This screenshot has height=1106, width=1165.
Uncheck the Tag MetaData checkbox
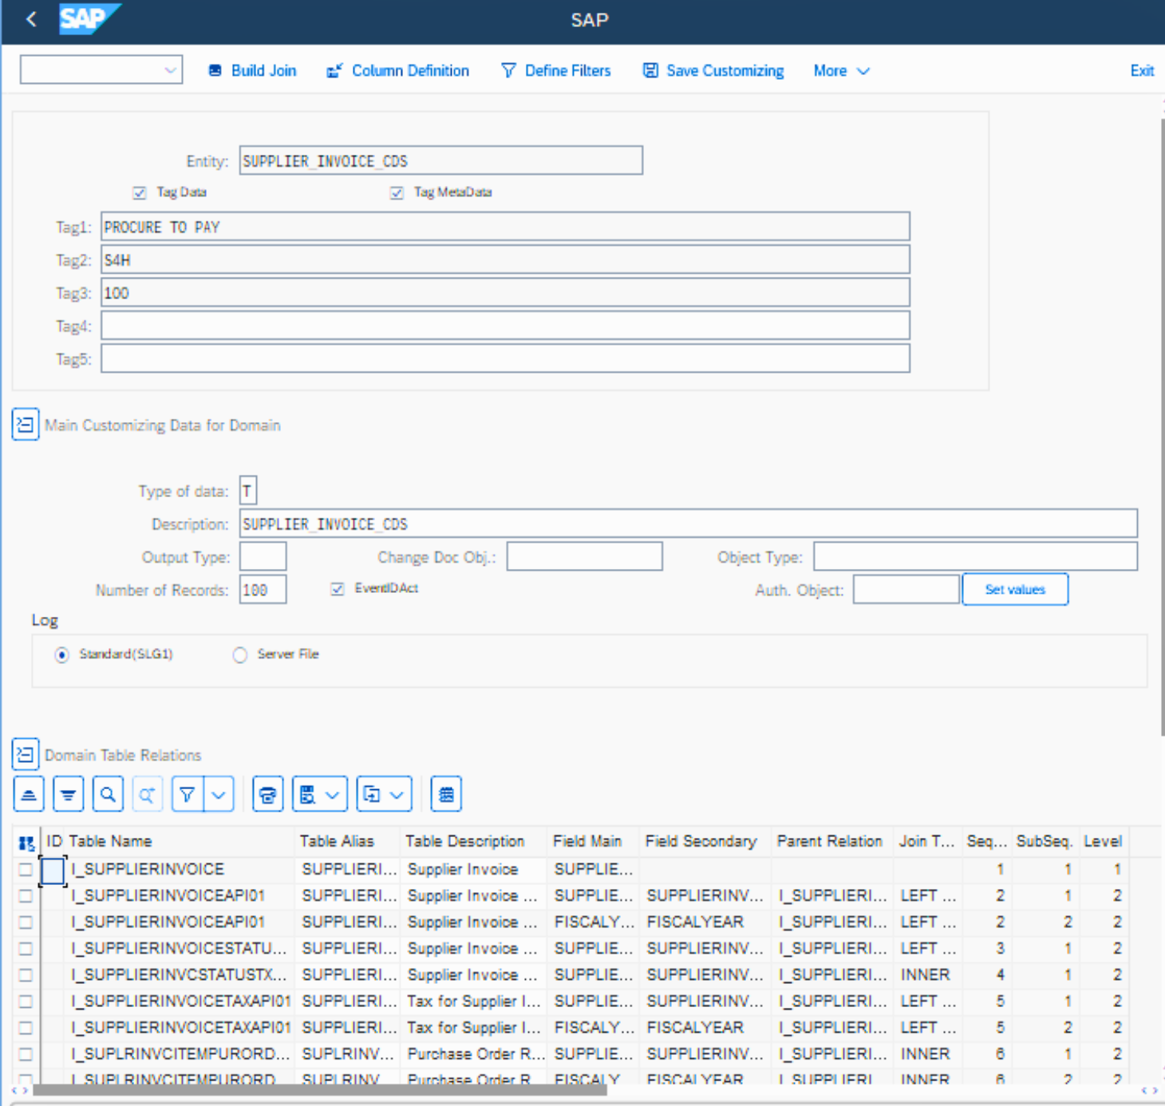point(397,193)
